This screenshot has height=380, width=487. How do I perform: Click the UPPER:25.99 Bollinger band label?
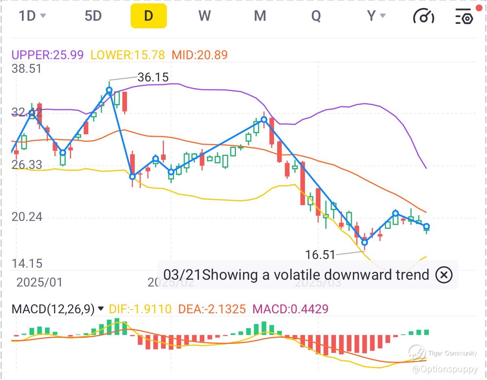tap(48, 55)
